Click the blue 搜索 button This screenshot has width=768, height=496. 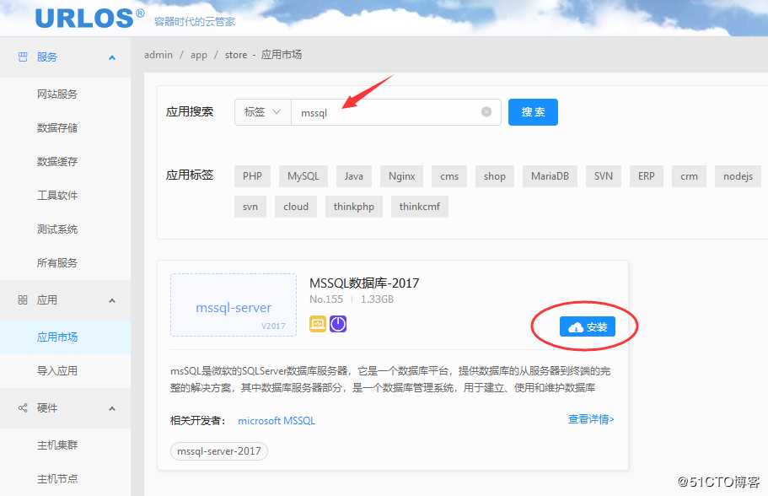533,111
